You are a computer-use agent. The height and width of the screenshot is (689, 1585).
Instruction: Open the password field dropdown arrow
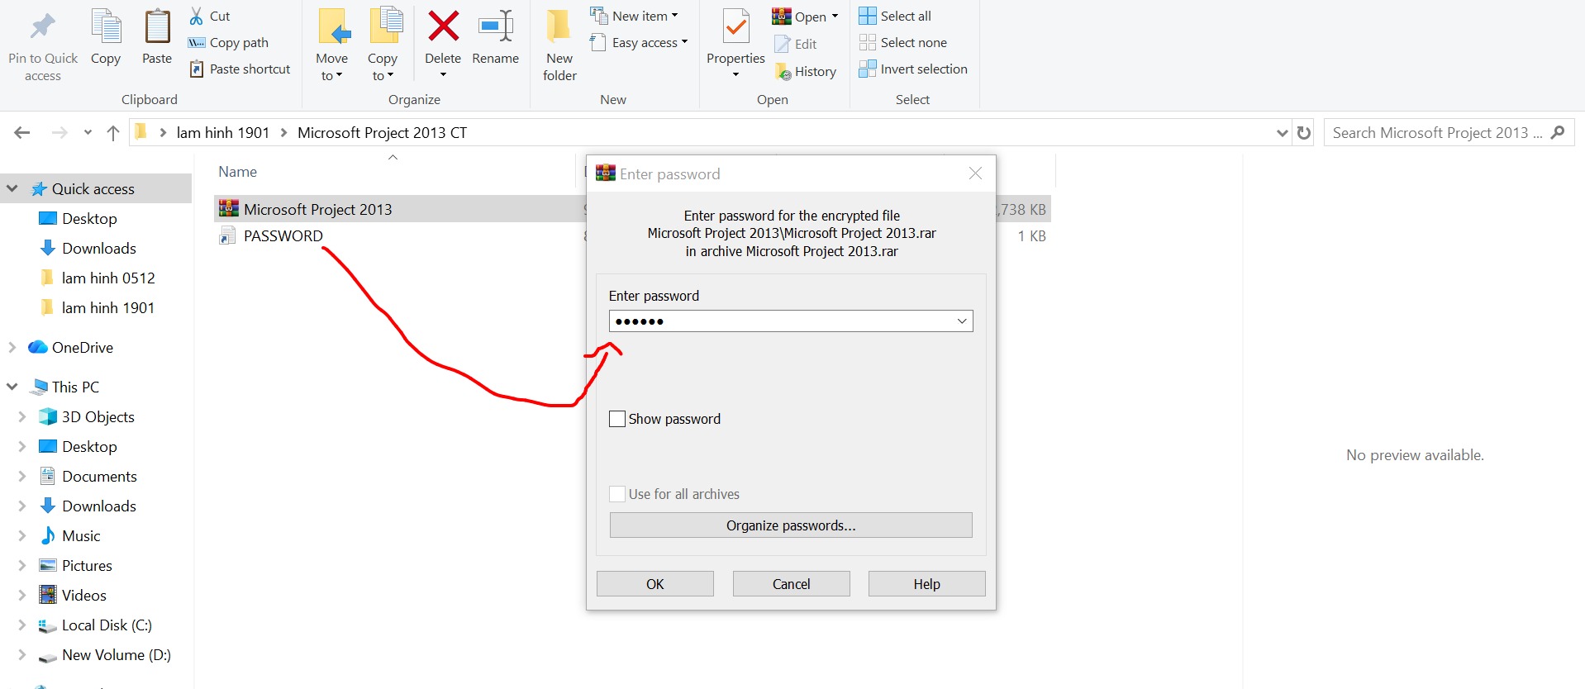coord(962,321)
